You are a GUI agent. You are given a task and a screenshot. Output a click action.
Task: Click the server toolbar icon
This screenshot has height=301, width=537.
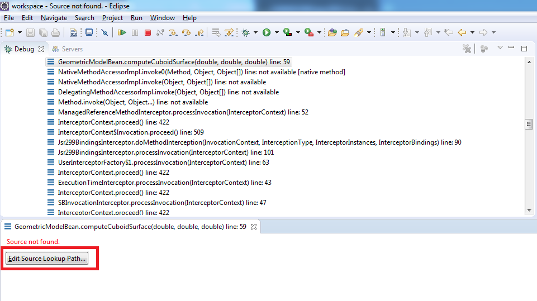[383, 32]
